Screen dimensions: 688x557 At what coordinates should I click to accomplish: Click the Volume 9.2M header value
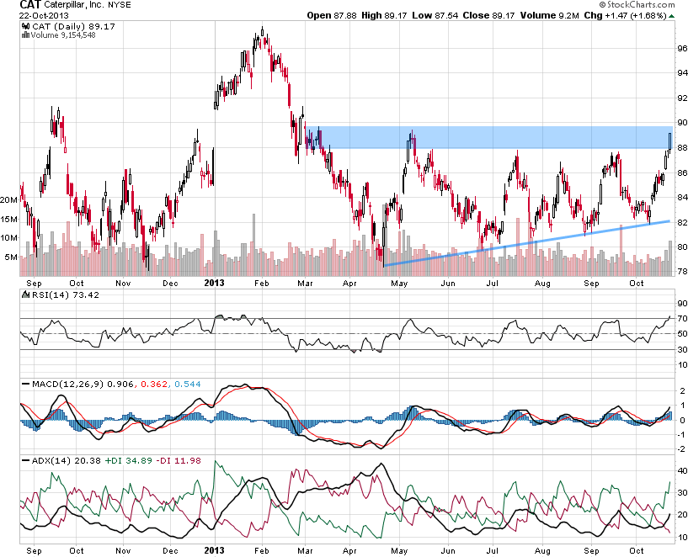[x=550, y=15]
